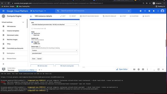Click the Release Notes icon
This screenshot has height=94, width=167.
(x=3, y=58)
